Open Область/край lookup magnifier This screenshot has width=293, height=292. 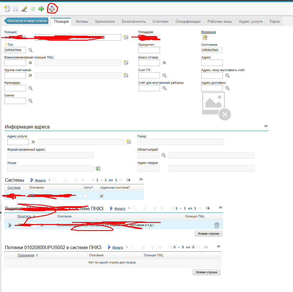coord(164,155)
